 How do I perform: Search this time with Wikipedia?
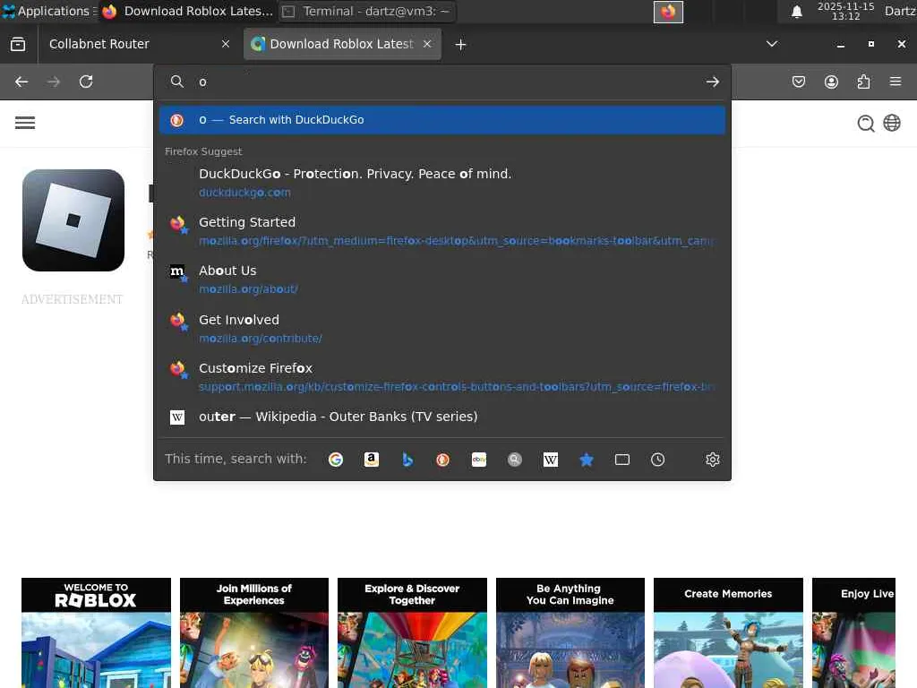pos(551,460)
